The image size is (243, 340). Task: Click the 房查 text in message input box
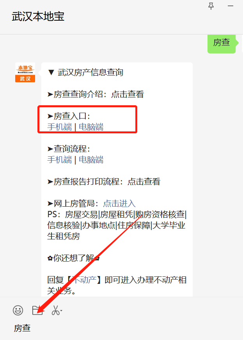[22, 328]
